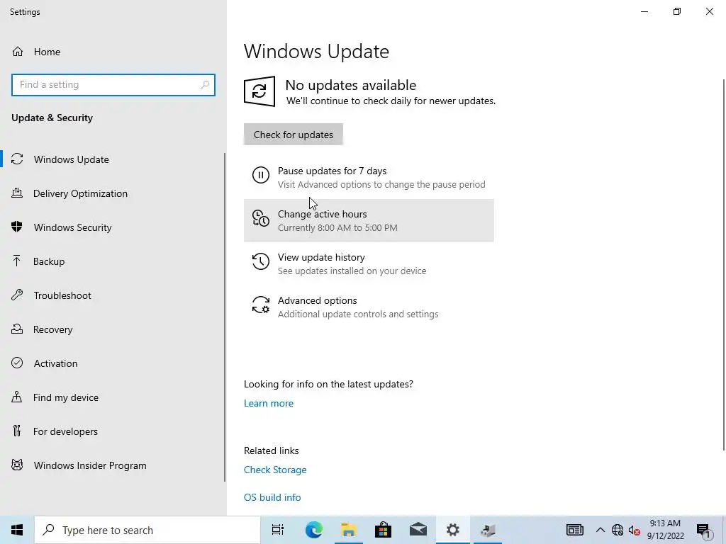Open News and interests taskbar icon

[574, 530]
